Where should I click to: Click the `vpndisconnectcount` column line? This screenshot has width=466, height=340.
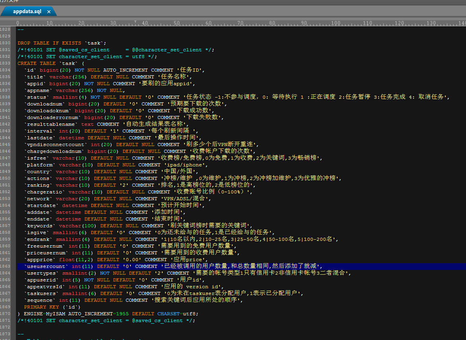tap(142, 145)
